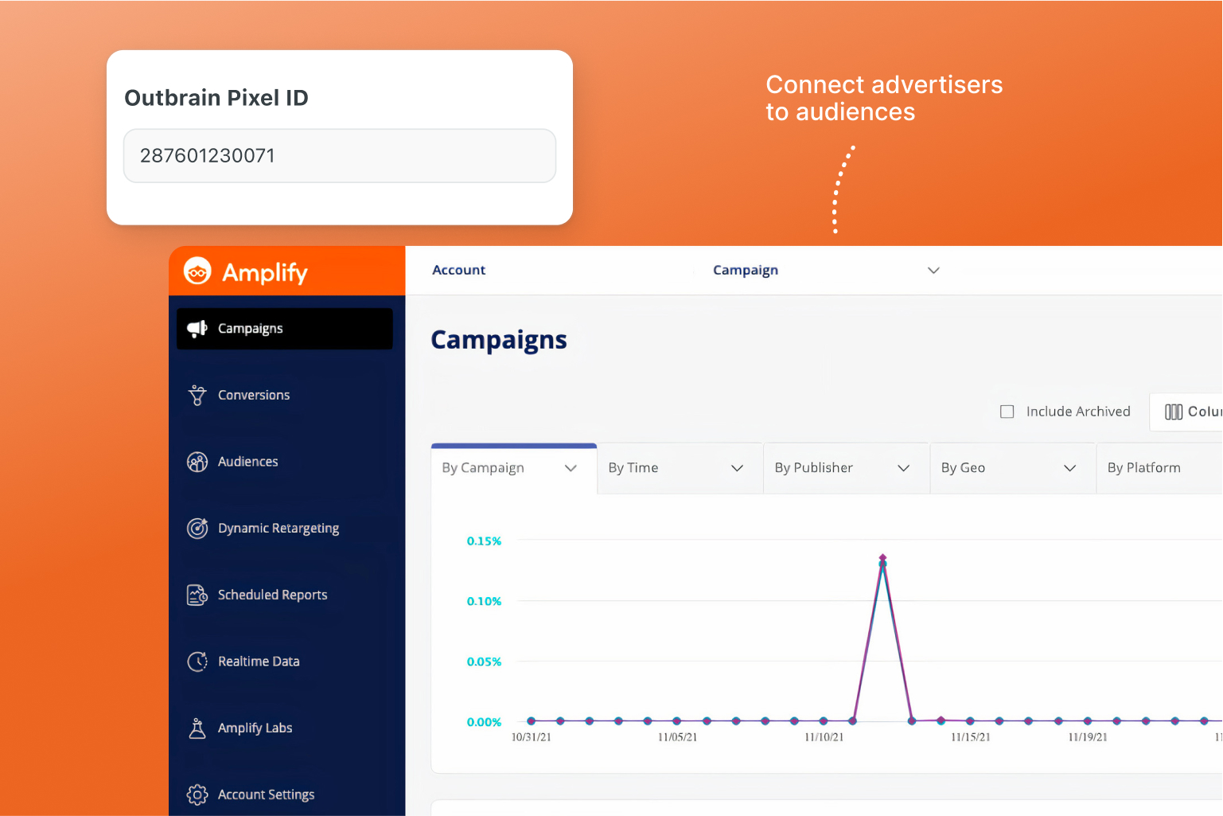
Task: Select the Audiences globe icon
Action: (x=197, y=462)
